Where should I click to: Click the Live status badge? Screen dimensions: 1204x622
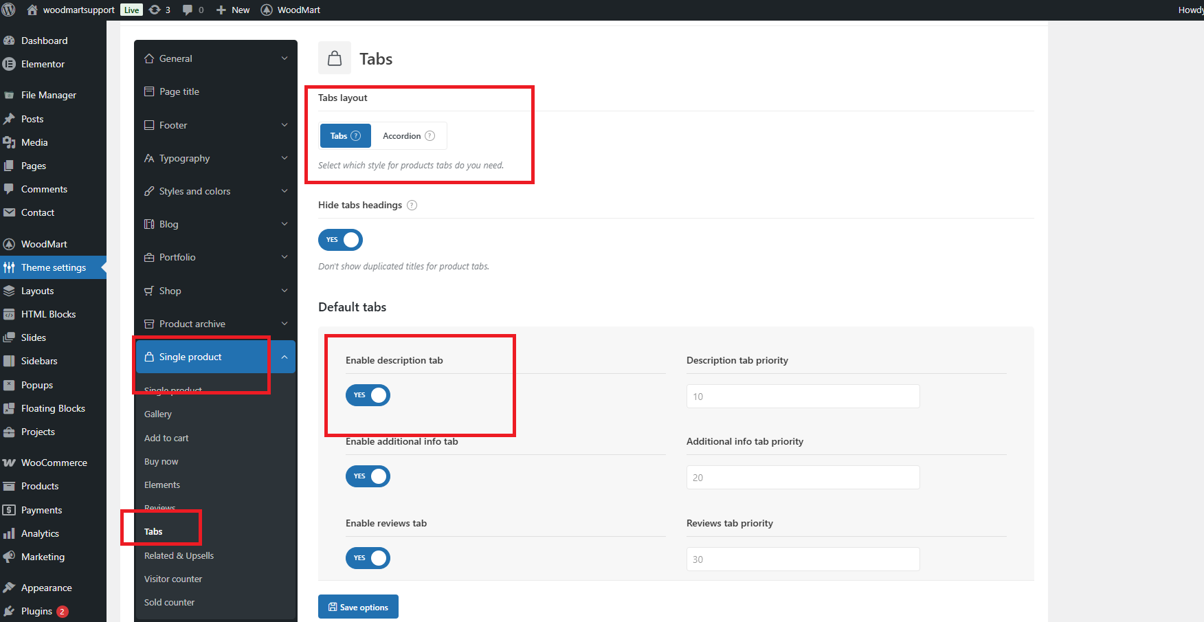tap(131, 10)
